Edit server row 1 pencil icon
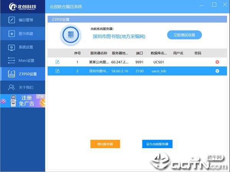Screen dimensions: 230x172 click(58, 62)
